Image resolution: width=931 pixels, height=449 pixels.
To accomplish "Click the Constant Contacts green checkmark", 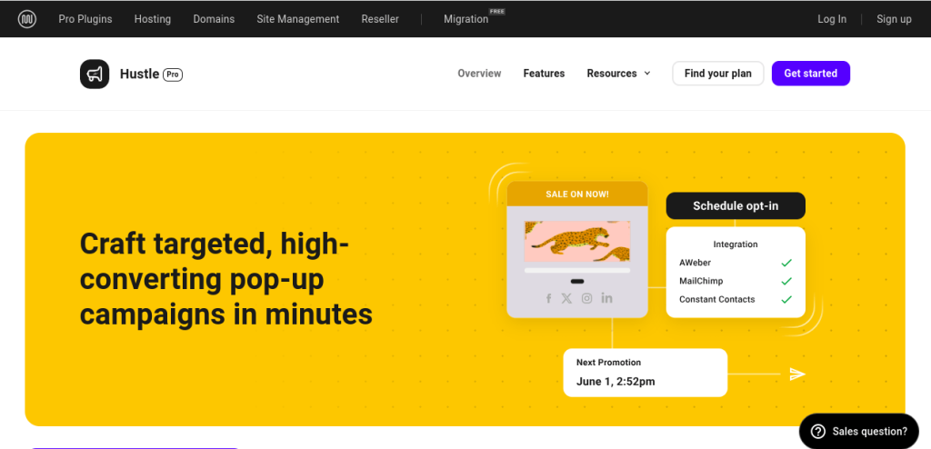I will point(786,299).
